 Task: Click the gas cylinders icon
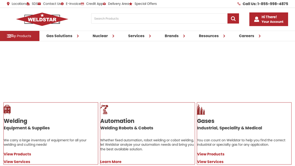tap(201, 110)
